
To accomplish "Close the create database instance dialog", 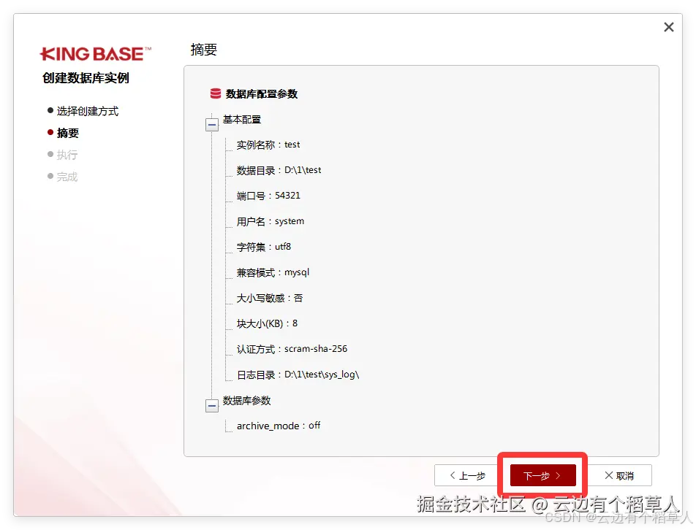I will 668,28.
